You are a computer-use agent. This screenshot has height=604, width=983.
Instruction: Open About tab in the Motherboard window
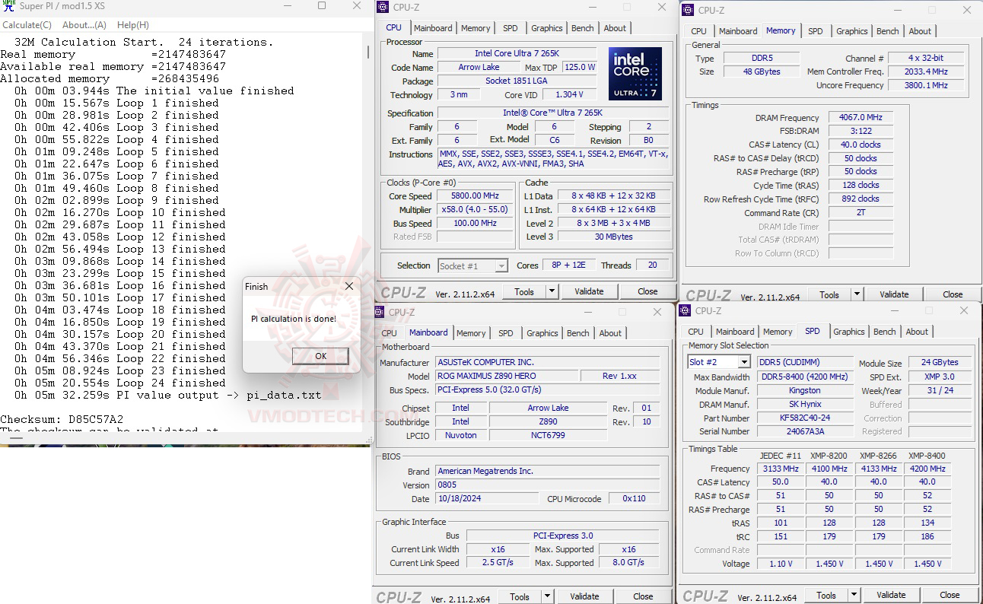610,333
